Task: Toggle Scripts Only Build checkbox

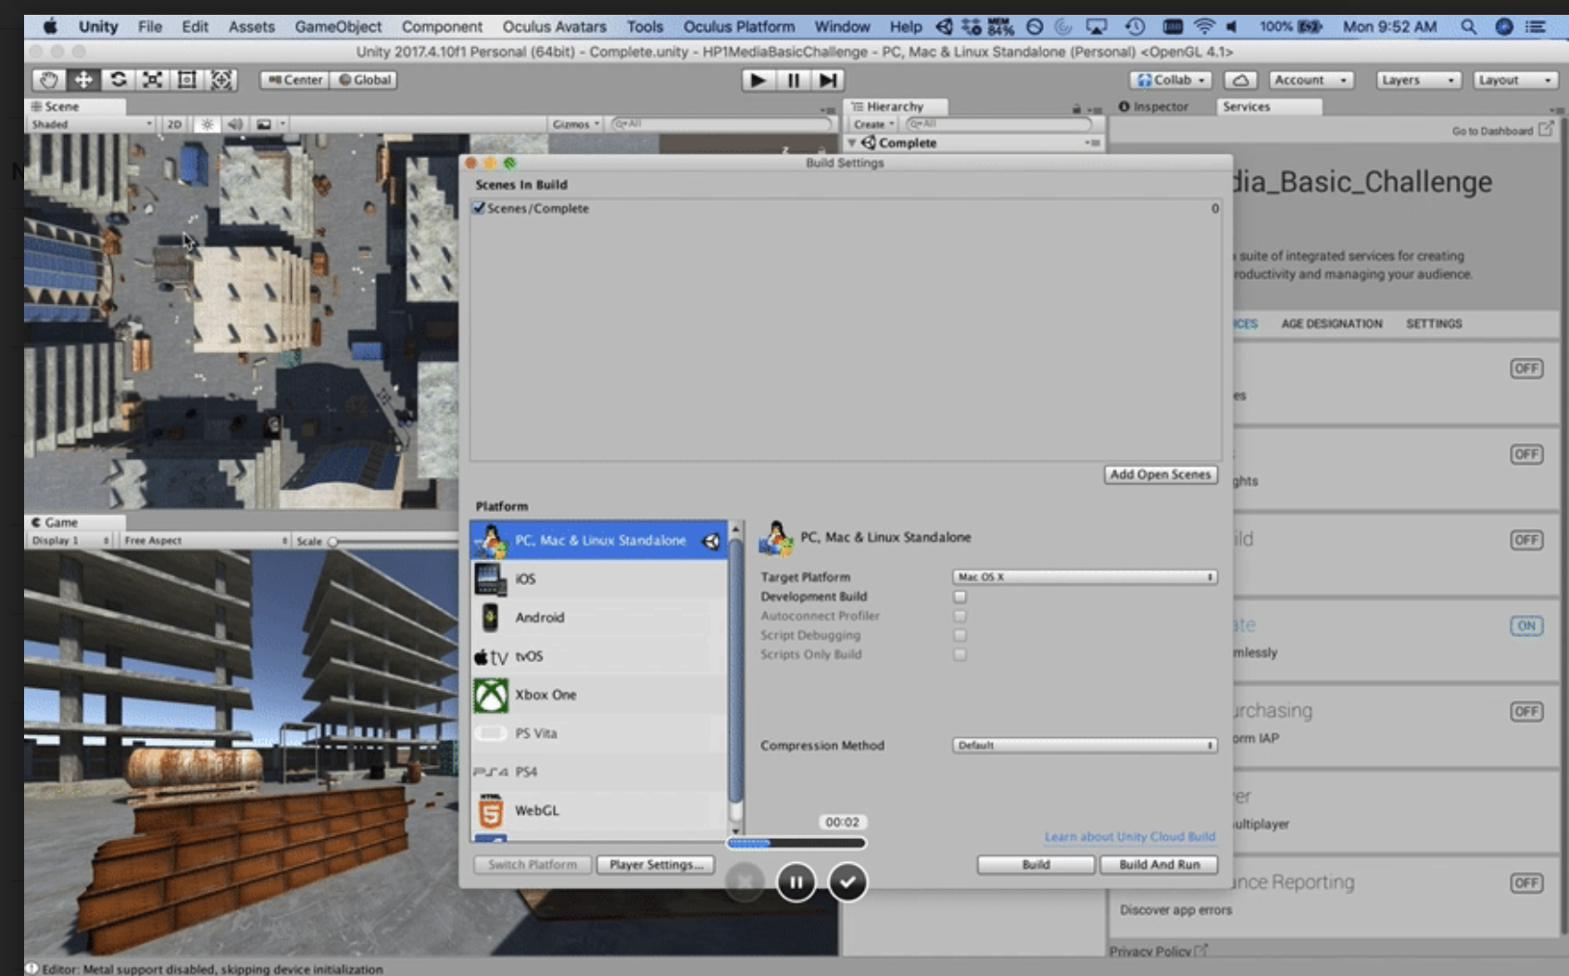Action: [960, 655]
